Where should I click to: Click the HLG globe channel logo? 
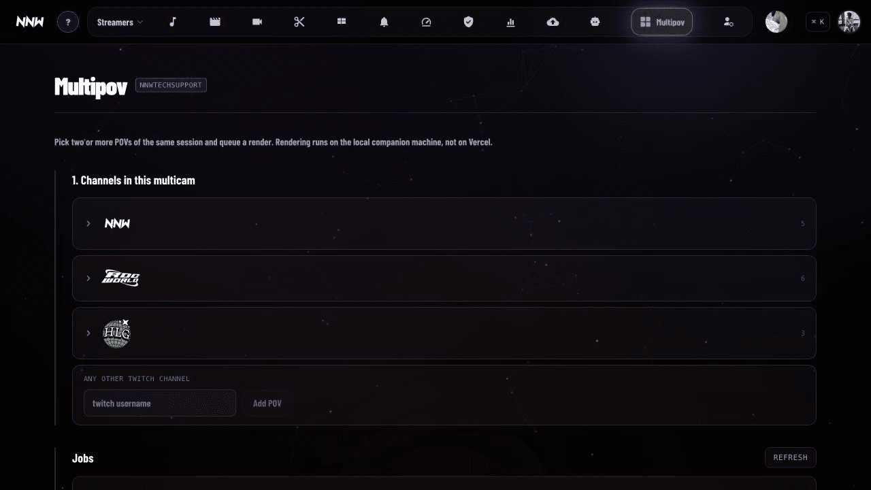(x=116, y=333)
